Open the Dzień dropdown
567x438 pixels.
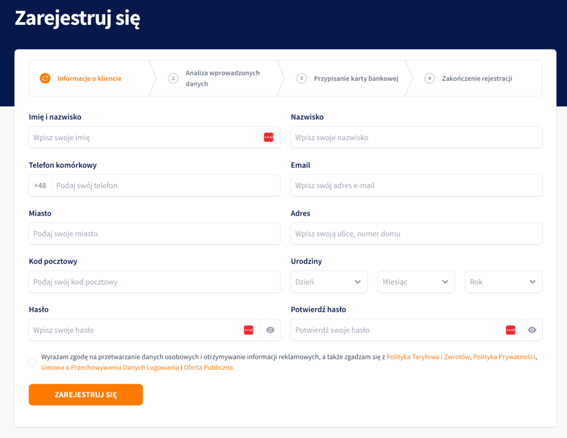pyautogui.click(x=329, y=282)
